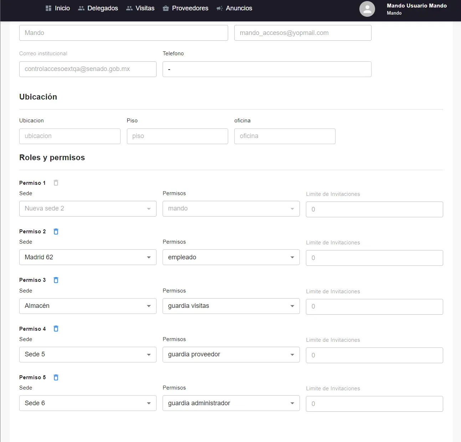This screenshot has height=442, width=461.
Task: Click the Telefono input field
Action: (x=267, y=69)
